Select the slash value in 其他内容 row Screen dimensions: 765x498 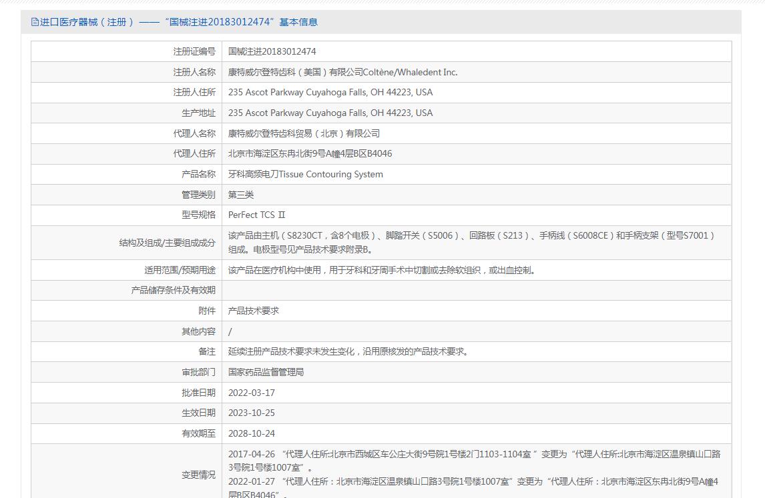click(x=230, y=331)
